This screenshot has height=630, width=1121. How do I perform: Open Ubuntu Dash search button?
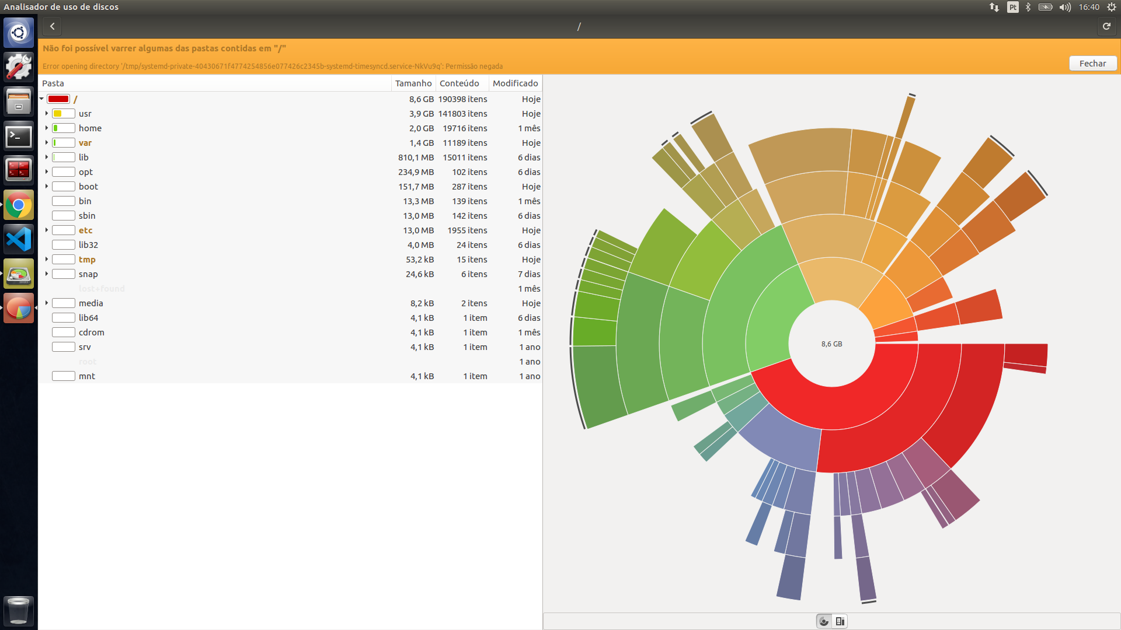19,33
